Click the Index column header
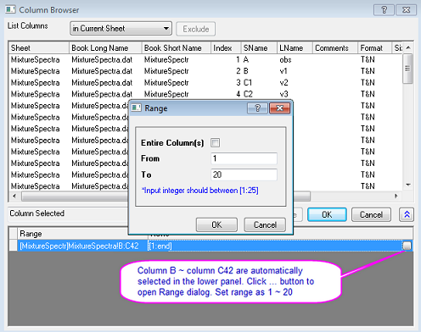 point(226,48)
